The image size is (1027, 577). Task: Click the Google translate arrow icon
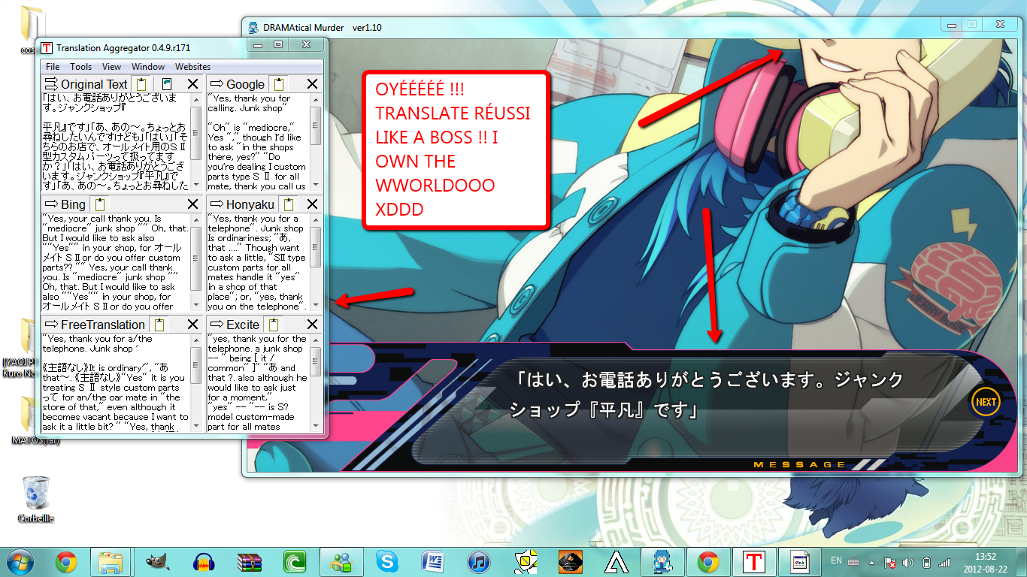pyautogui.click(x=217, y=84)
